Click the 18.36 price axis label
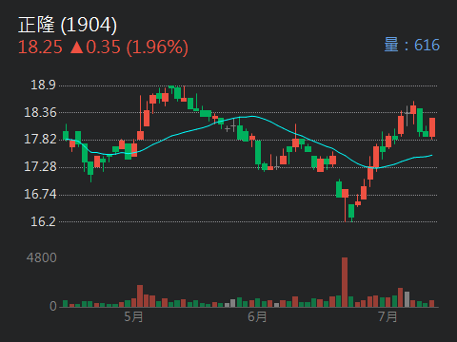Viewport: 457px width, 342px height. pyautogui.click(x=40, y=112)
